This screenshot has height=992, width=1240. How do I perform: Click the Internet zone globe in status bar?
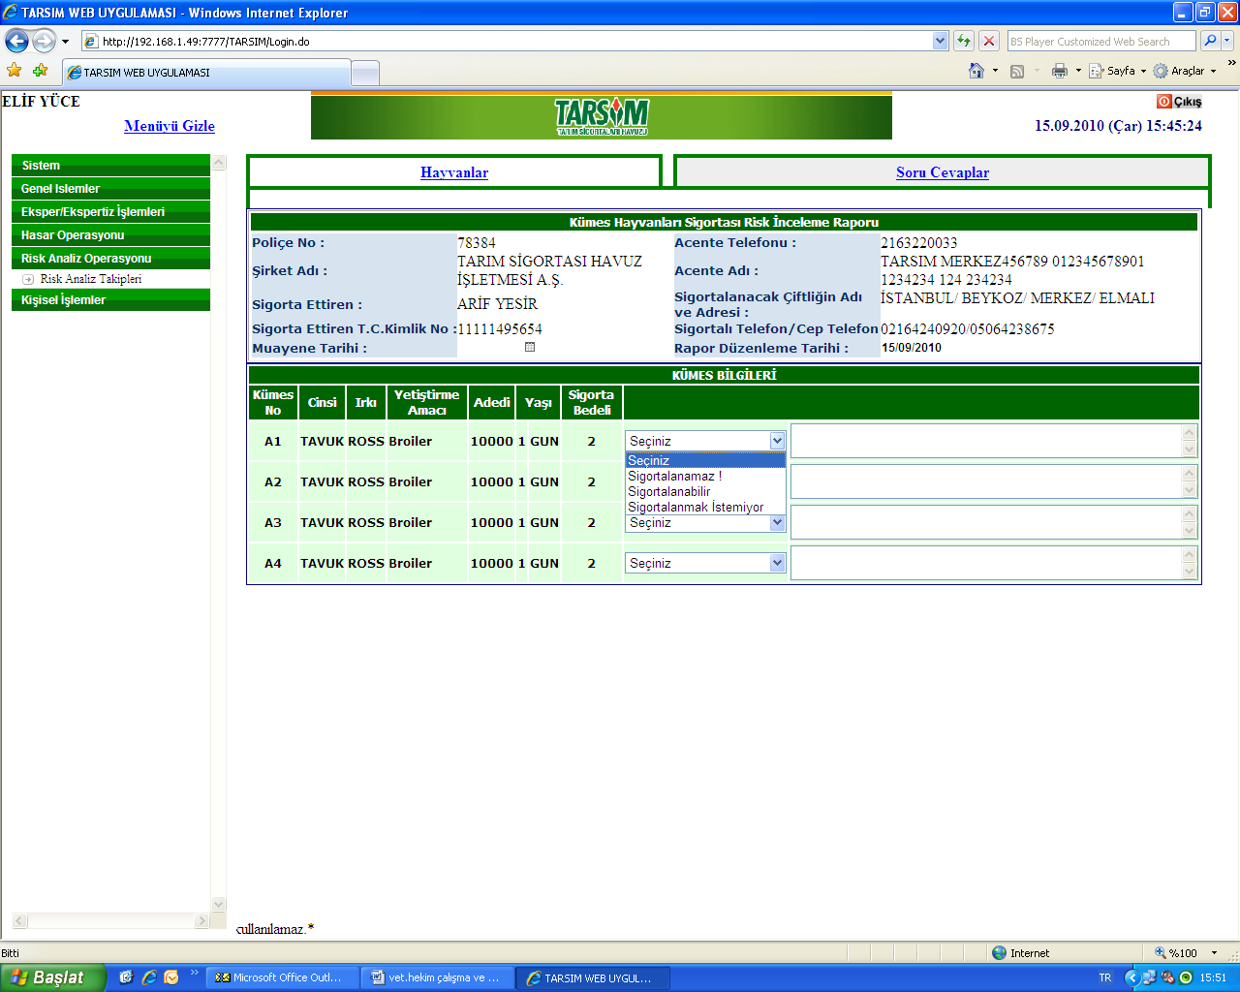pos(999,952)
